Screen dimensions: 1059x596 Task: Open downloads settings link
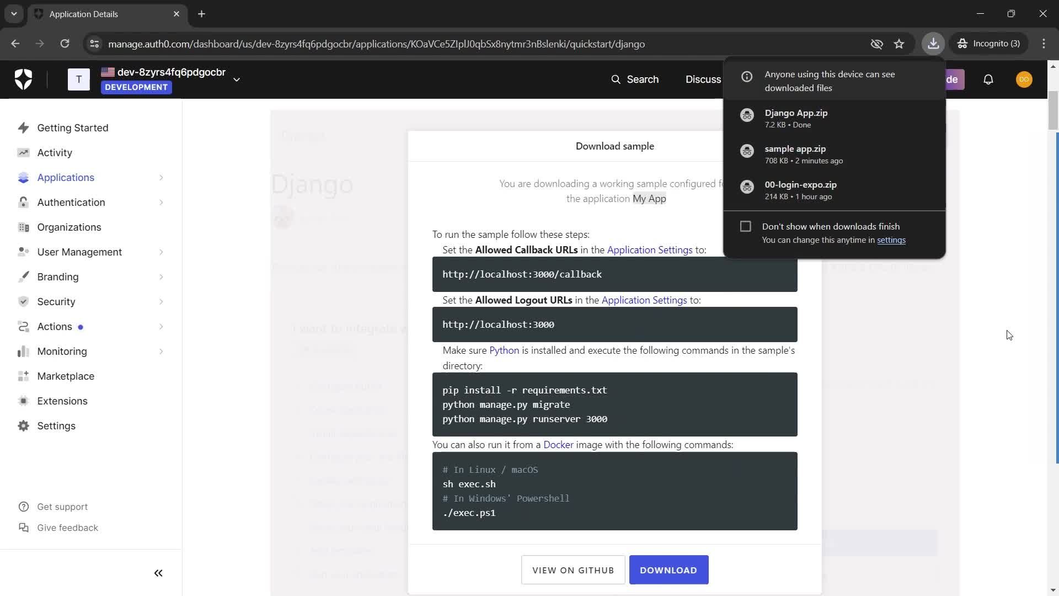pyautogui.click(x=891, y=240)
